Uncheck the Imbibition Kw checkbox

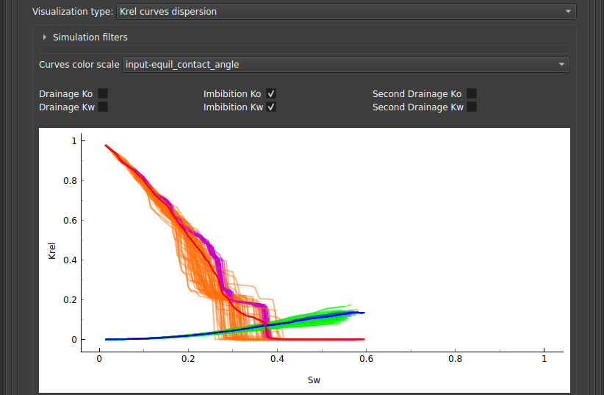(271, 107)
